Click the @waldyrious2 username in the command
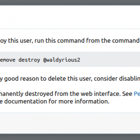 (62, 60)
